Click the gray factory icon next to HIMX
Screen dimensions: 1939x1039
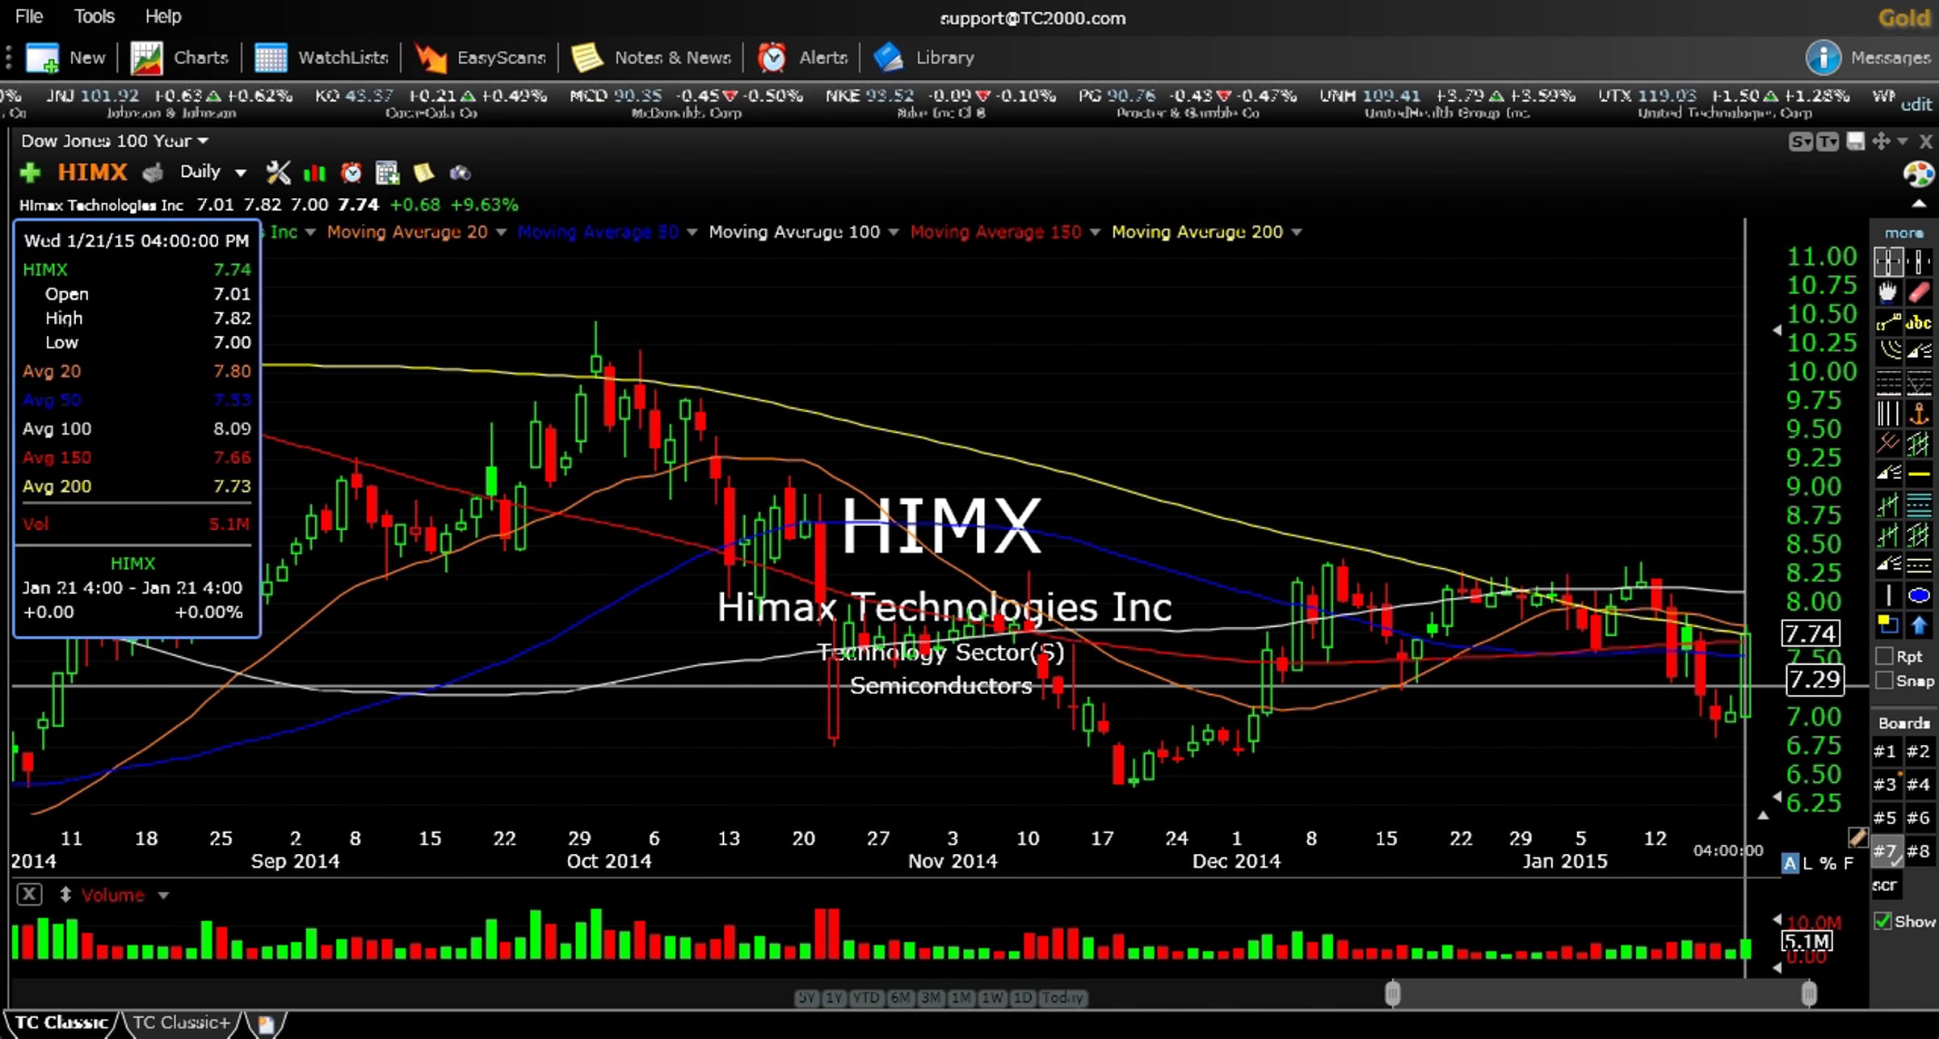pos(153,172)
